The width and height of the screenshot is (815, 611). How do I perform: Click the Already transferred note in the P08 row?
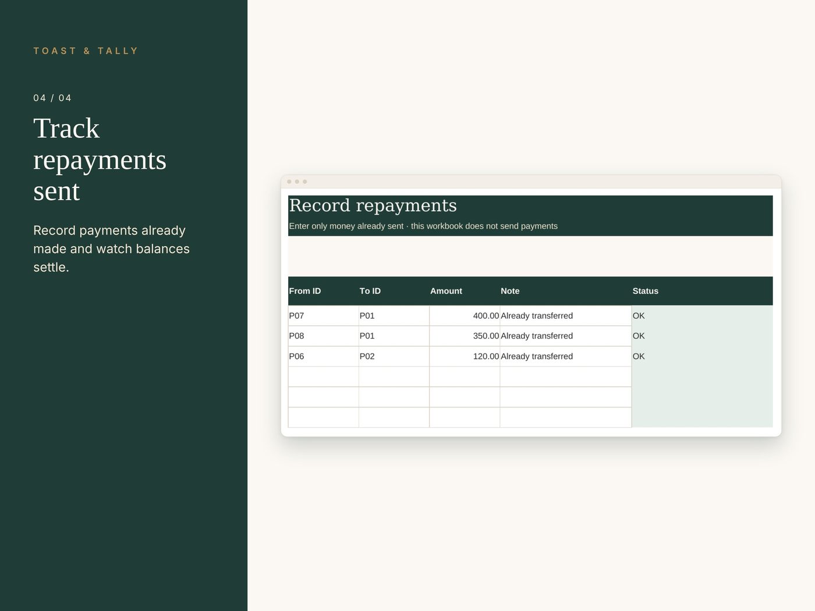[x=566, y=336]
